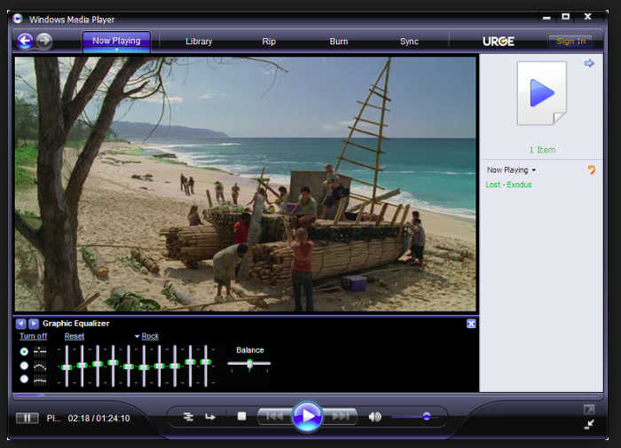
Task: Stop playback
Action: [241, 416]
